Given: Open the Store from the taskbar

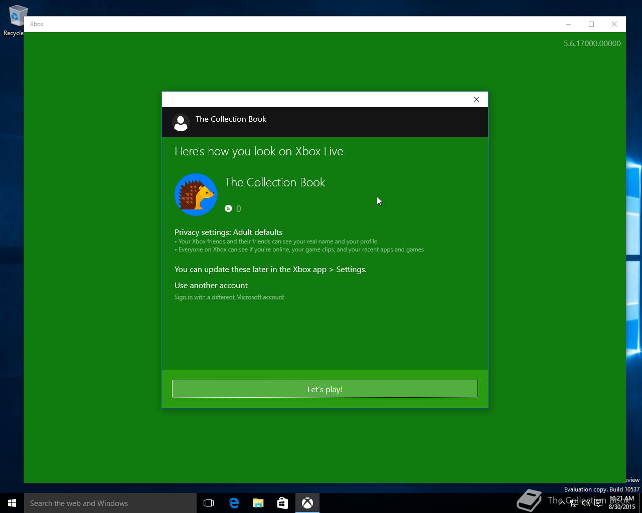Looking at the screenshot, I should pyautogui.click(x=283, y=503).
